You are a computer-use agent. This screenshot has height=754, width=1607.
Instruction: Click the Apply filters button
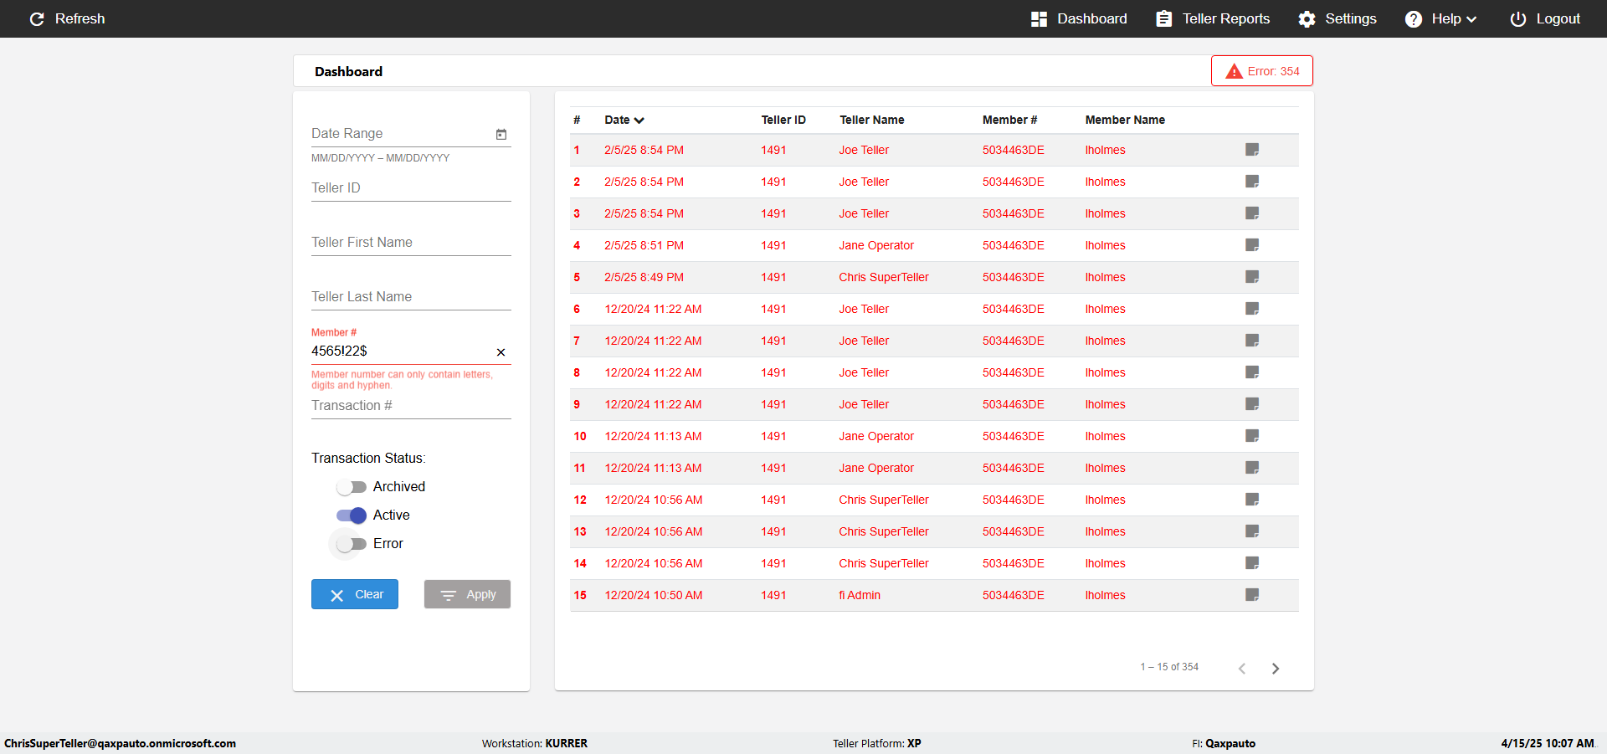pyautogui.click(x=467, y=594)
